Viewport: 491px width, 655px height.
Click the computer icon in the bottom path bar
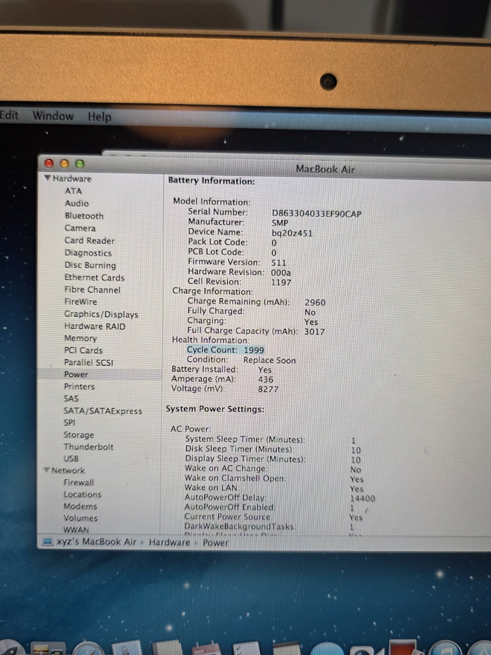[x=47, y=542]
